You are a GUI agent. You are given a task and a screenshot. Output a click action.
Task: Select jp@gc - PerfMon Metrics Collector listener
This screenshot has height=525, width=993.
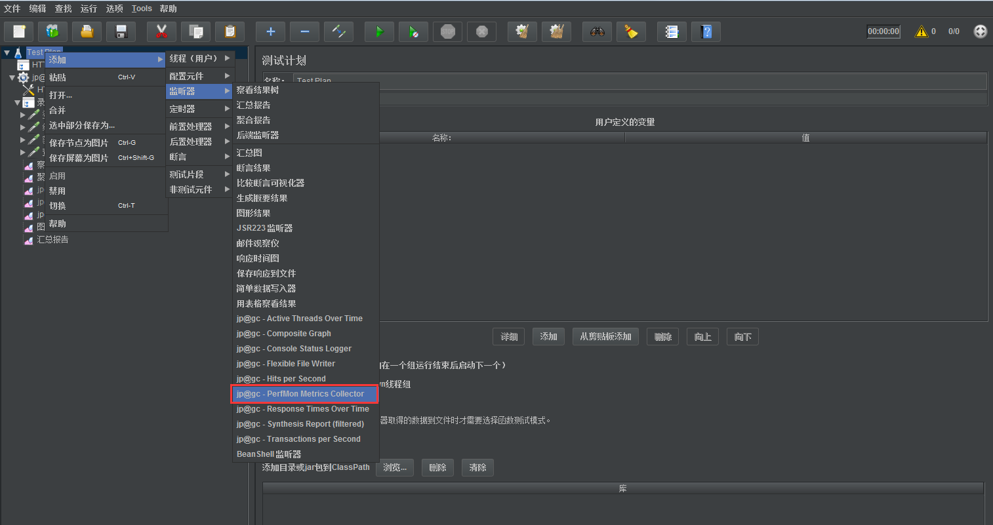(x=304, y=393)
